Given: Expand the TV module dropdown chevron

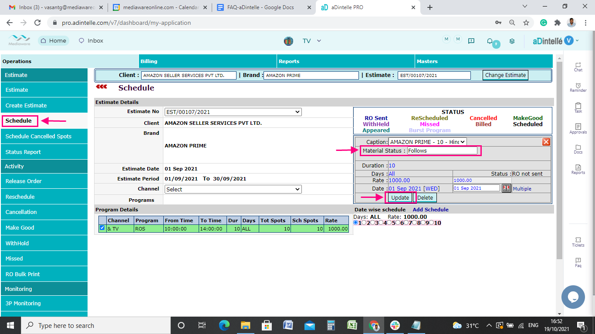Looking at the screenshot, I should (x=319, y=41).
